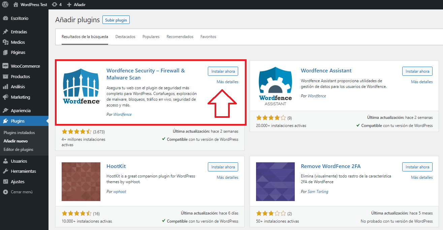
Task: Click the Plugins plug icon
Action: click(x=5, y=121)
